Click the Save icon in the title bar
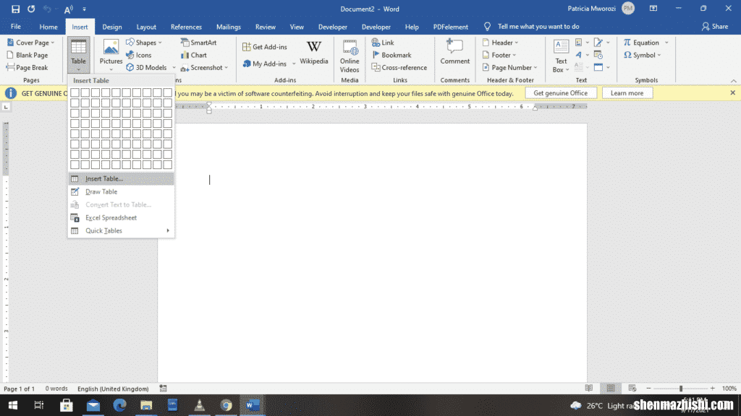 pyautogui.click(x=16, y=9)
